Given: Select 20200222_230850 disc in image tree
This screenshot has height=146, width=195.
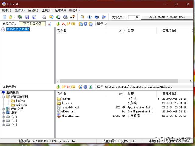Looking at the screenshot, I should coord(18,30).
